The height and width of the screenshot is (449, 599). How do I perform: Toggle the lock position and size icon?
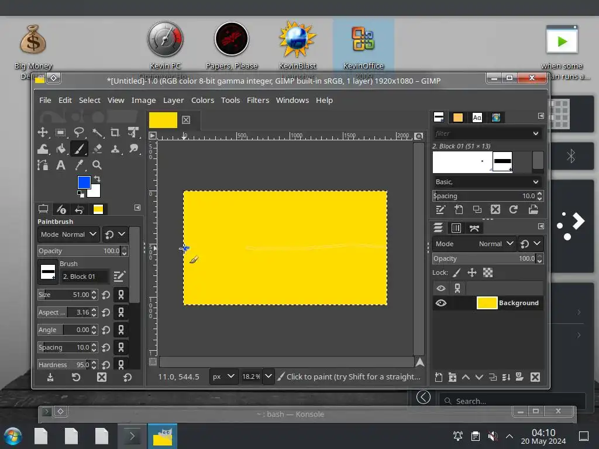472,272
